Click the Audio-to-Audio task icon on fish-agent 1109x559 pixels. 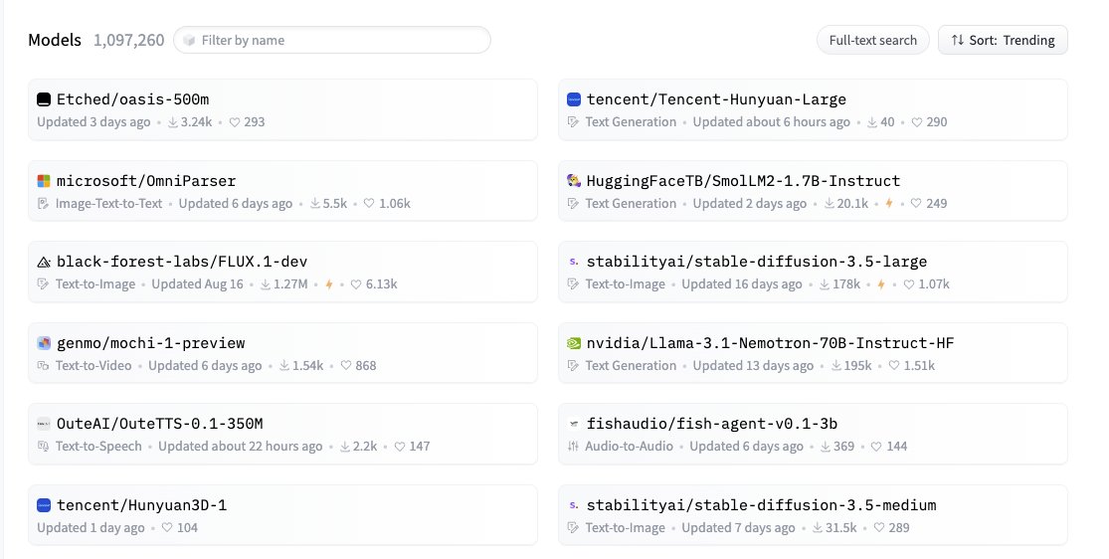573,447
